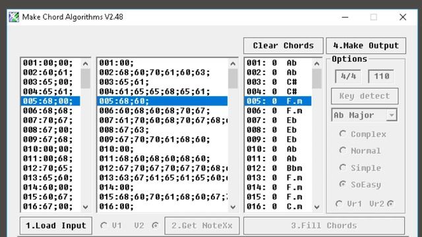Image resolution: width=422 pixels, height=237 pixels.
Task: Select row 015:60;67; in first list
Action: point(51,197)
